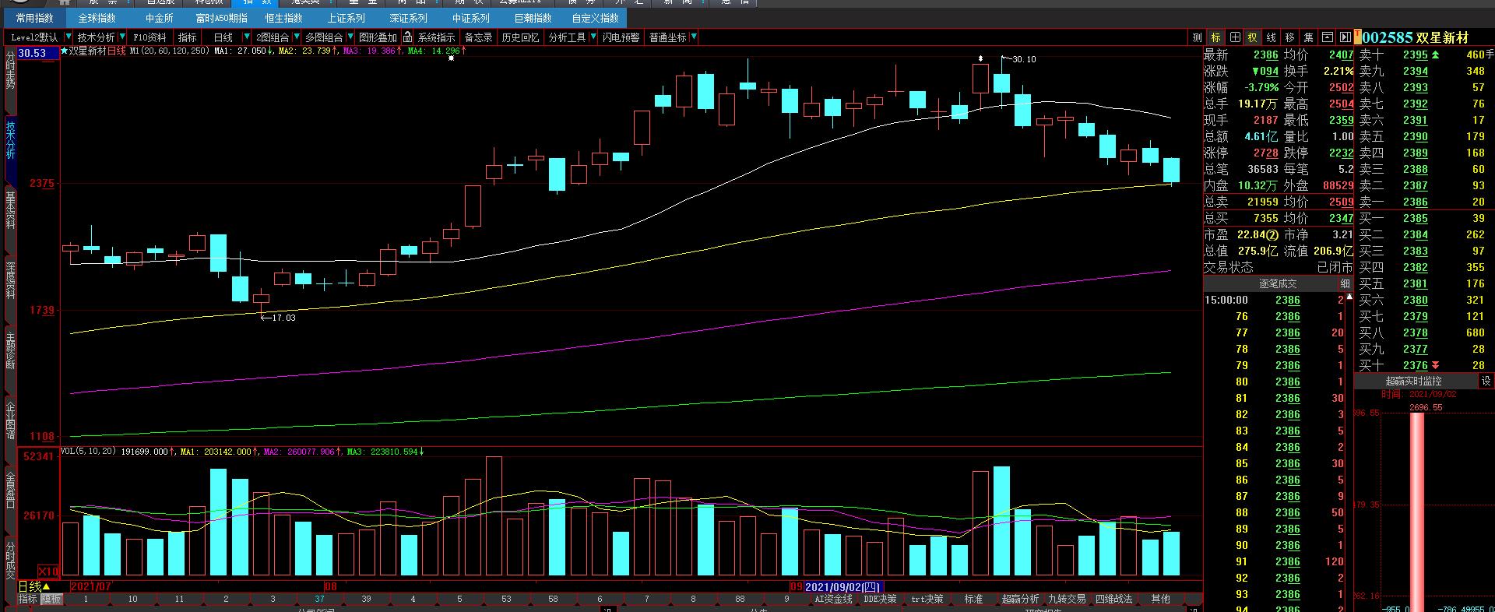The width and height of the screenshot is (1495, 612).
Task: Open the 深证系列 tab
Action: click(408, 18)
